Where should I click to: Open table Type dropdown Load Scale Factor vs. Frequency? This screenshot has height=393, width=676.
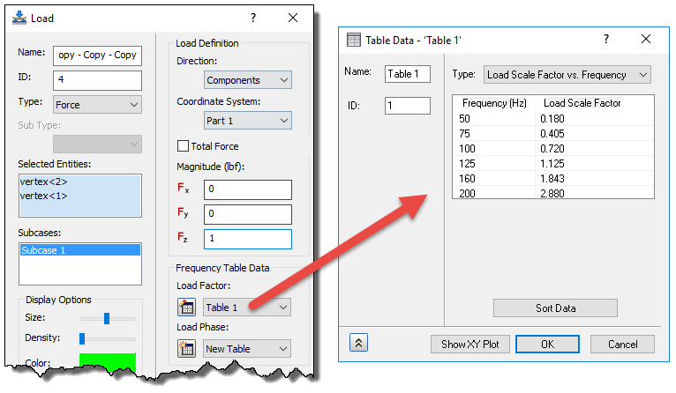(x=567, y=75)
